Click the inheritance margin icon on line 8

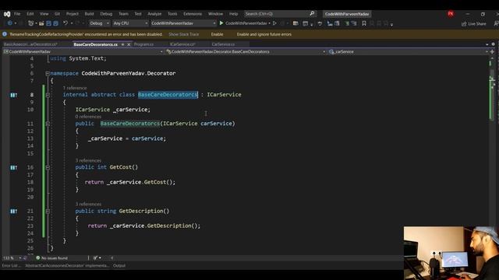tap(14, 95)
